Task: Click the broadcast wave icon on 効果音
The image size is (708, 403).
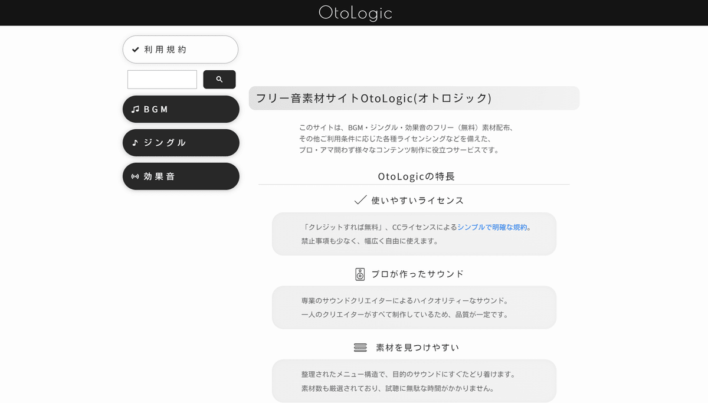Action: pos(135,176)
